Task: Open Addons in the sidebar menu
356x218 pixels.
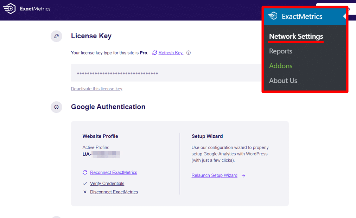Action: pyautogui.click(x=281, y=66)
